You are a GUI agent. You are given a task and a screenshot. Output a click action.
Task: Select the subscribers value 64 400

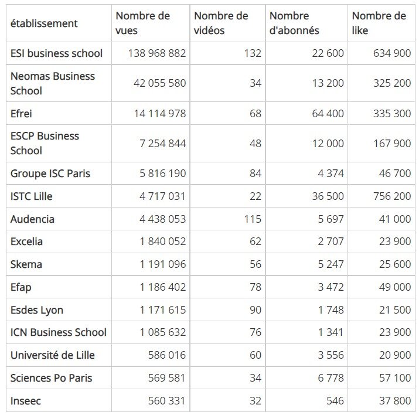328,113
